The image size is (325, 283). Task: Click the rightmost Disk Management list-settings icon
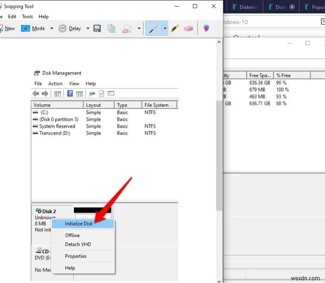(x=111, y=94)
